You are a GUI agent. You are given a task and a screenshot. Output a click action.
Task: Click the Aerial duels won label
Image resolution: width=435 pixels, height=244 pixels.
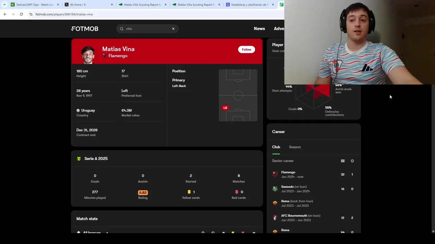pos(343,91)
